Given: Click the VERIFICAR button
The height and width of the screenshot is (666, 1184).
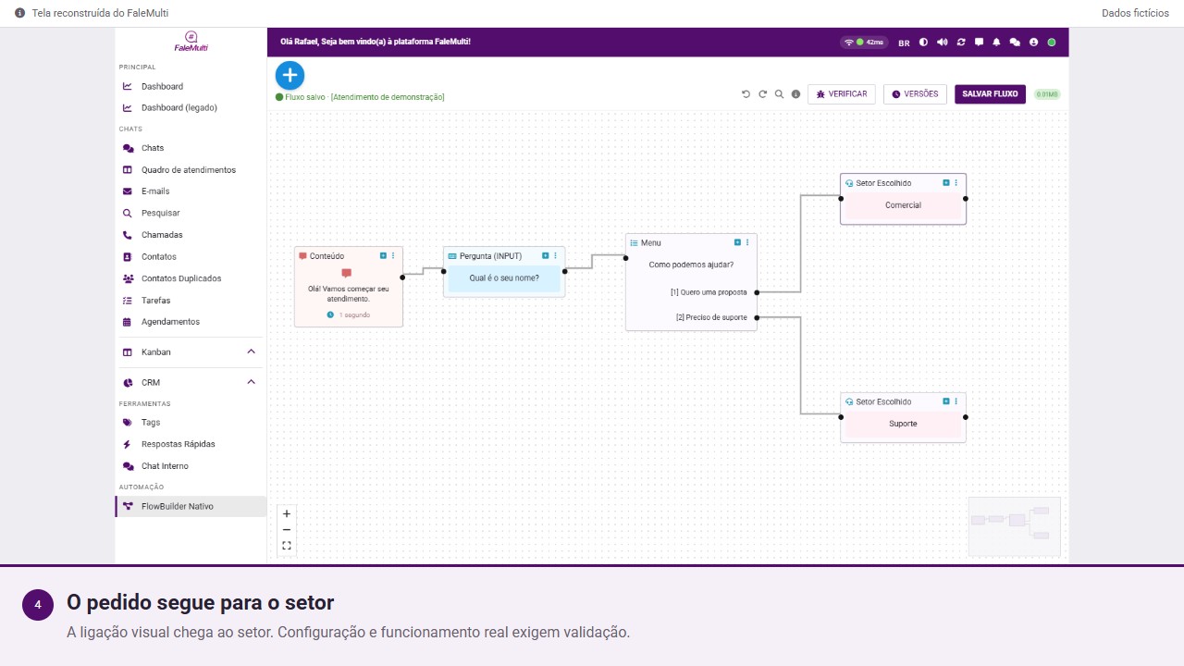Looking at the screenshot, I should (842, 94).
